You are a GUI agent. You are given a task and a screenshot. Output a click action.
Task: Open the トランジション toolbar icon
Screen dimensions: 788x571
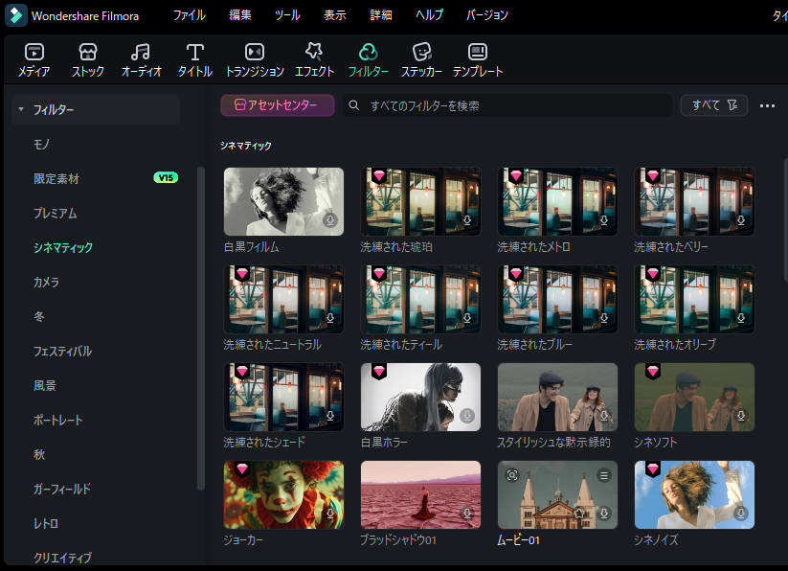click(254, 53)
